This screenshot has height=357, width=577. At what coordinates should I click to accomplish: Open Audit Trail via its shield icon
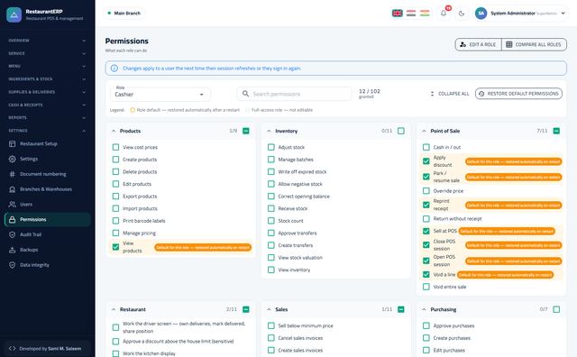pyautogui.click(x=12, y=234)
